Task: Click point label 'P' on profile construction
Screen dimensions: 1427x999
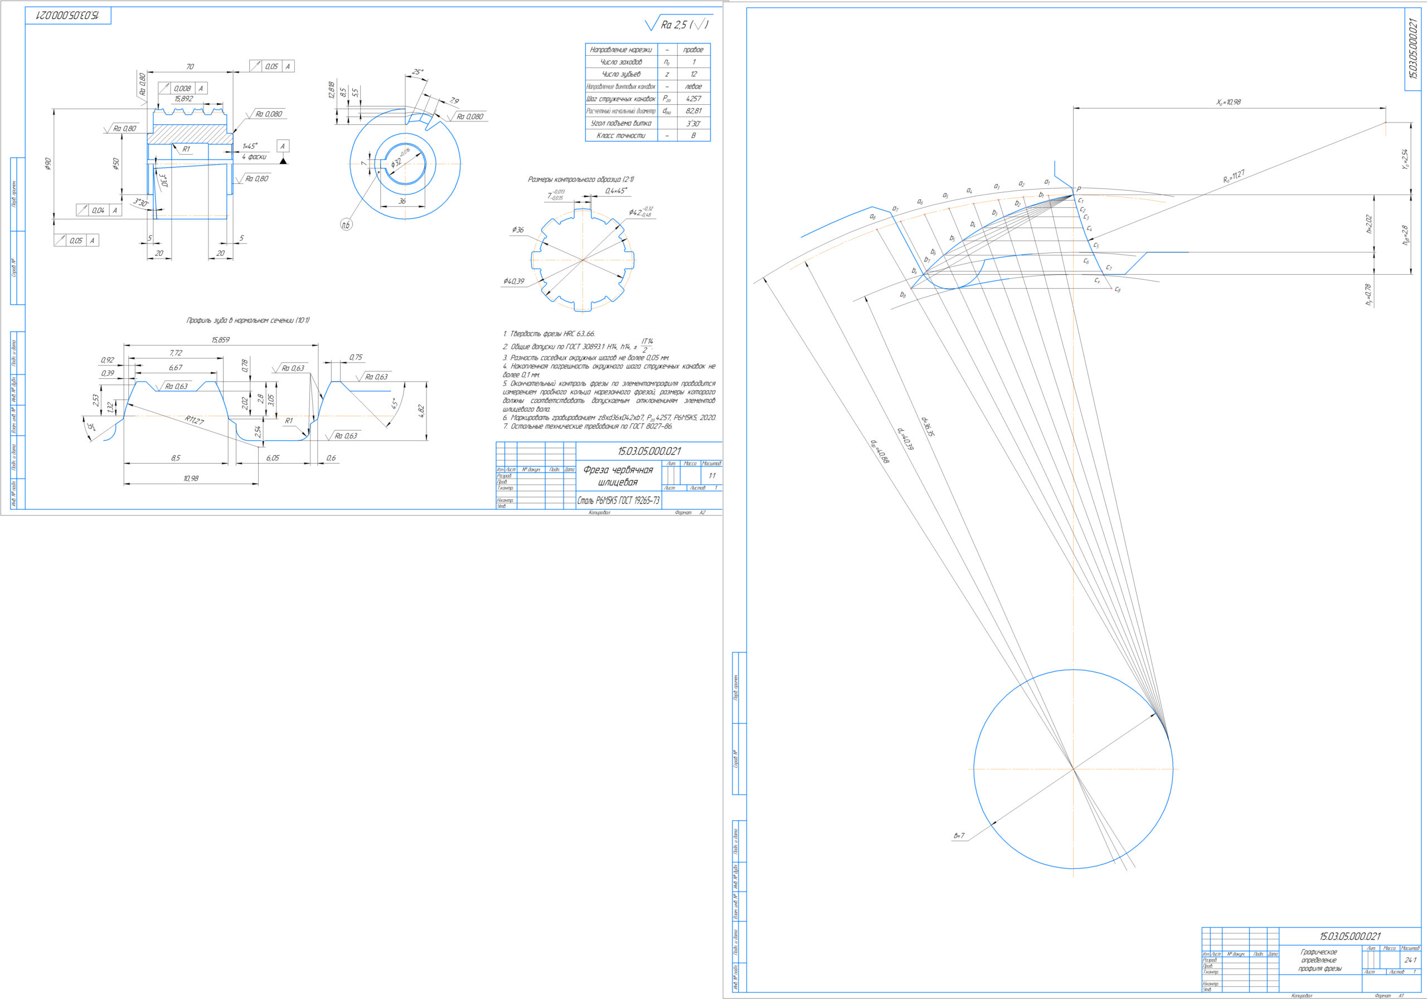Action: pyautogui.click(x=1078, y=189)
